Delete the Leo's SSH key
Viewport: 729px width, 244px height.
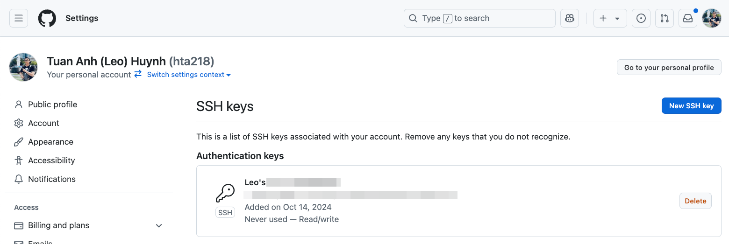[x=695, y=201]
